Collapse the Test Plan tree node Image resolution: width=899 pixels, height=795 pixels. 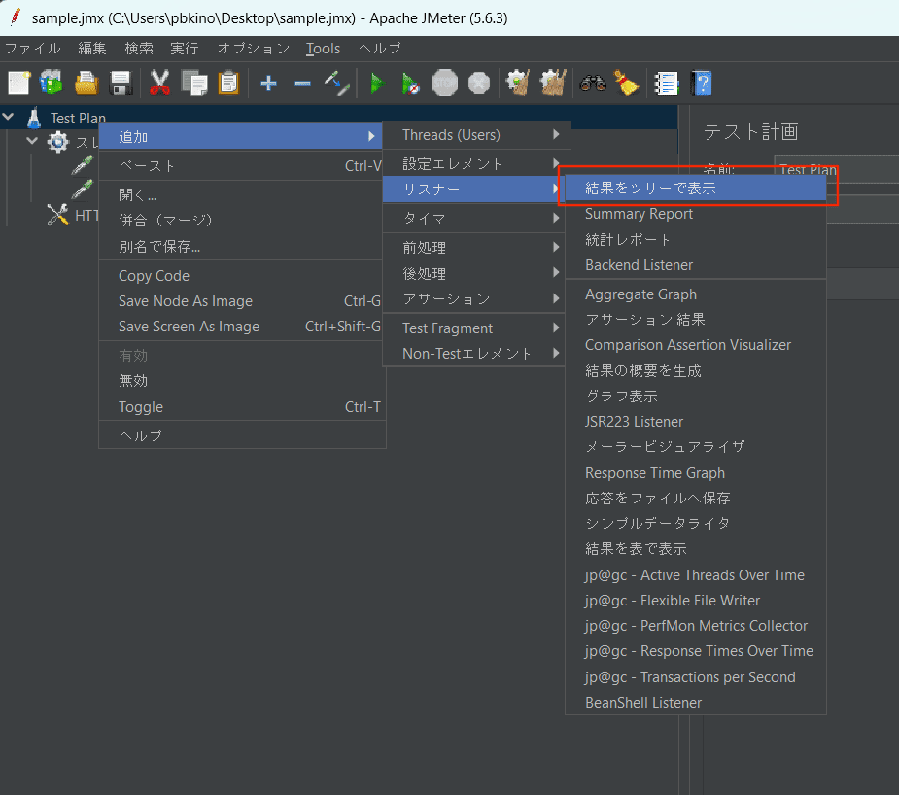(9, 117)
